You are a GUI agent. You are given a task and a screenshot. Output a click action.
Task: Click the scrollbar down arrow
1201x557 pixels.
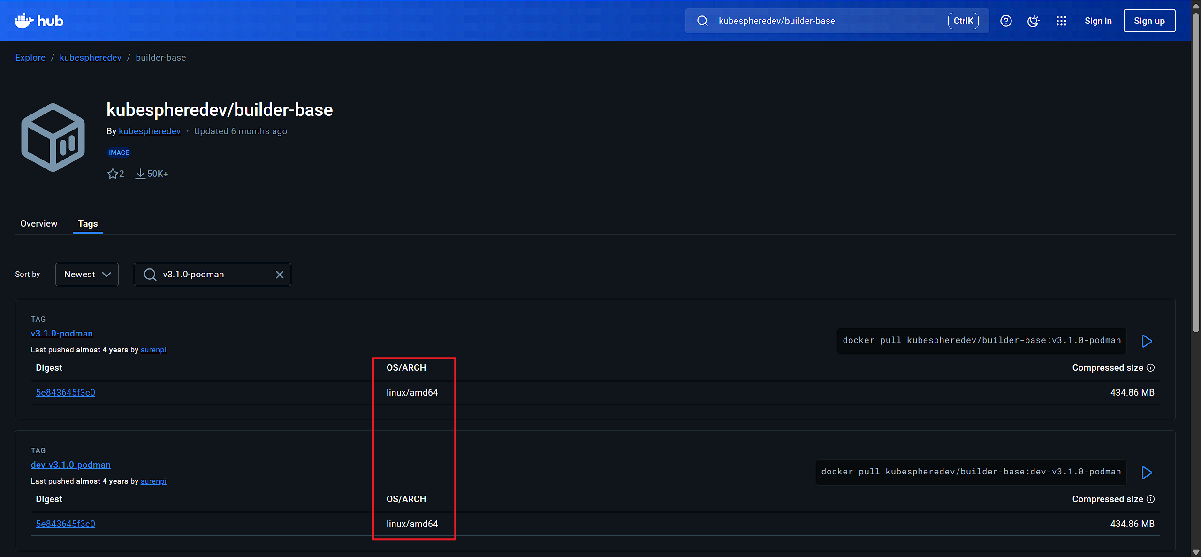point(1196,552)
